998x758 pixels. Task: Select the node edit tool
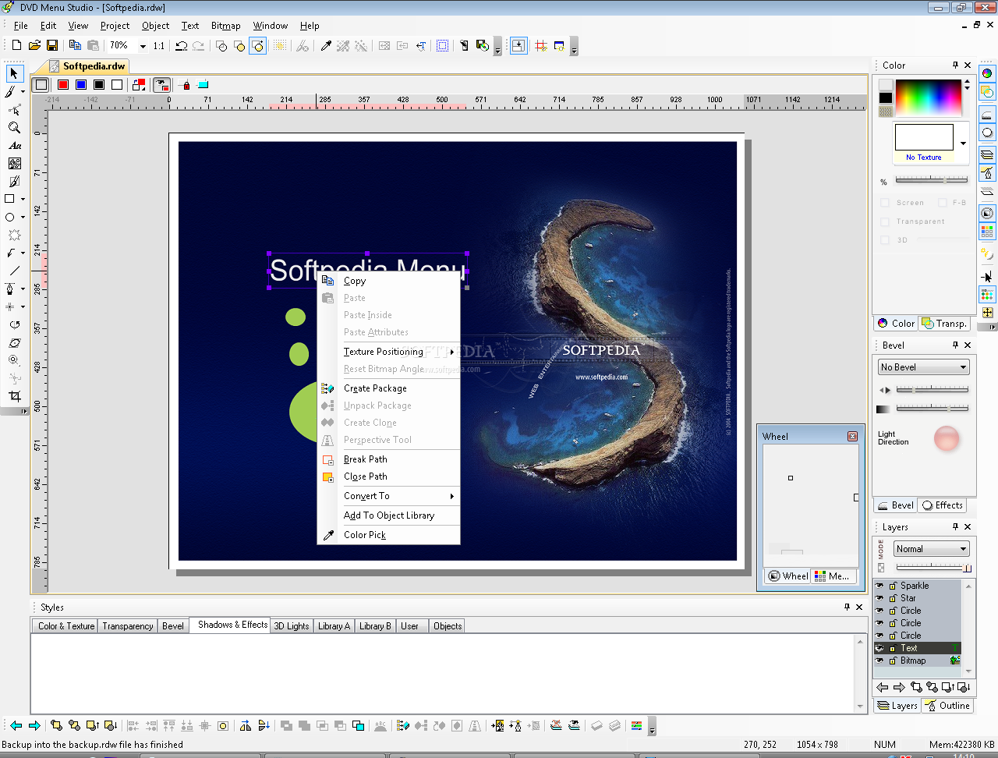[x=14, y=109]
